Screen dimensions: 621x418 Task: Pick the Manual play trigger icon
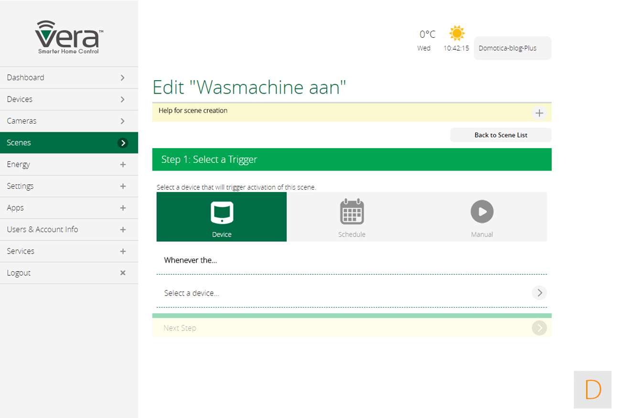(x=482, y=212)
